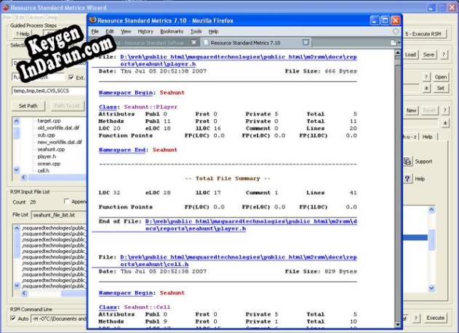459x333 pixels.
Task: Switch to the u - z tab in wizard
Action: pyautogui.click(x=410, y=137)
